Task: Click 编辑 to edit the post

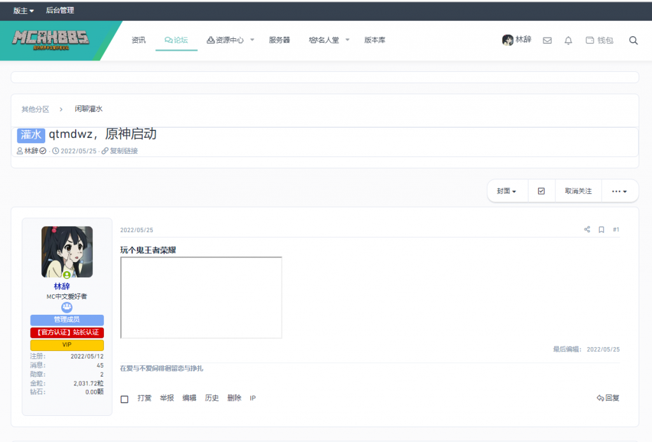Action: coord(189,398)
